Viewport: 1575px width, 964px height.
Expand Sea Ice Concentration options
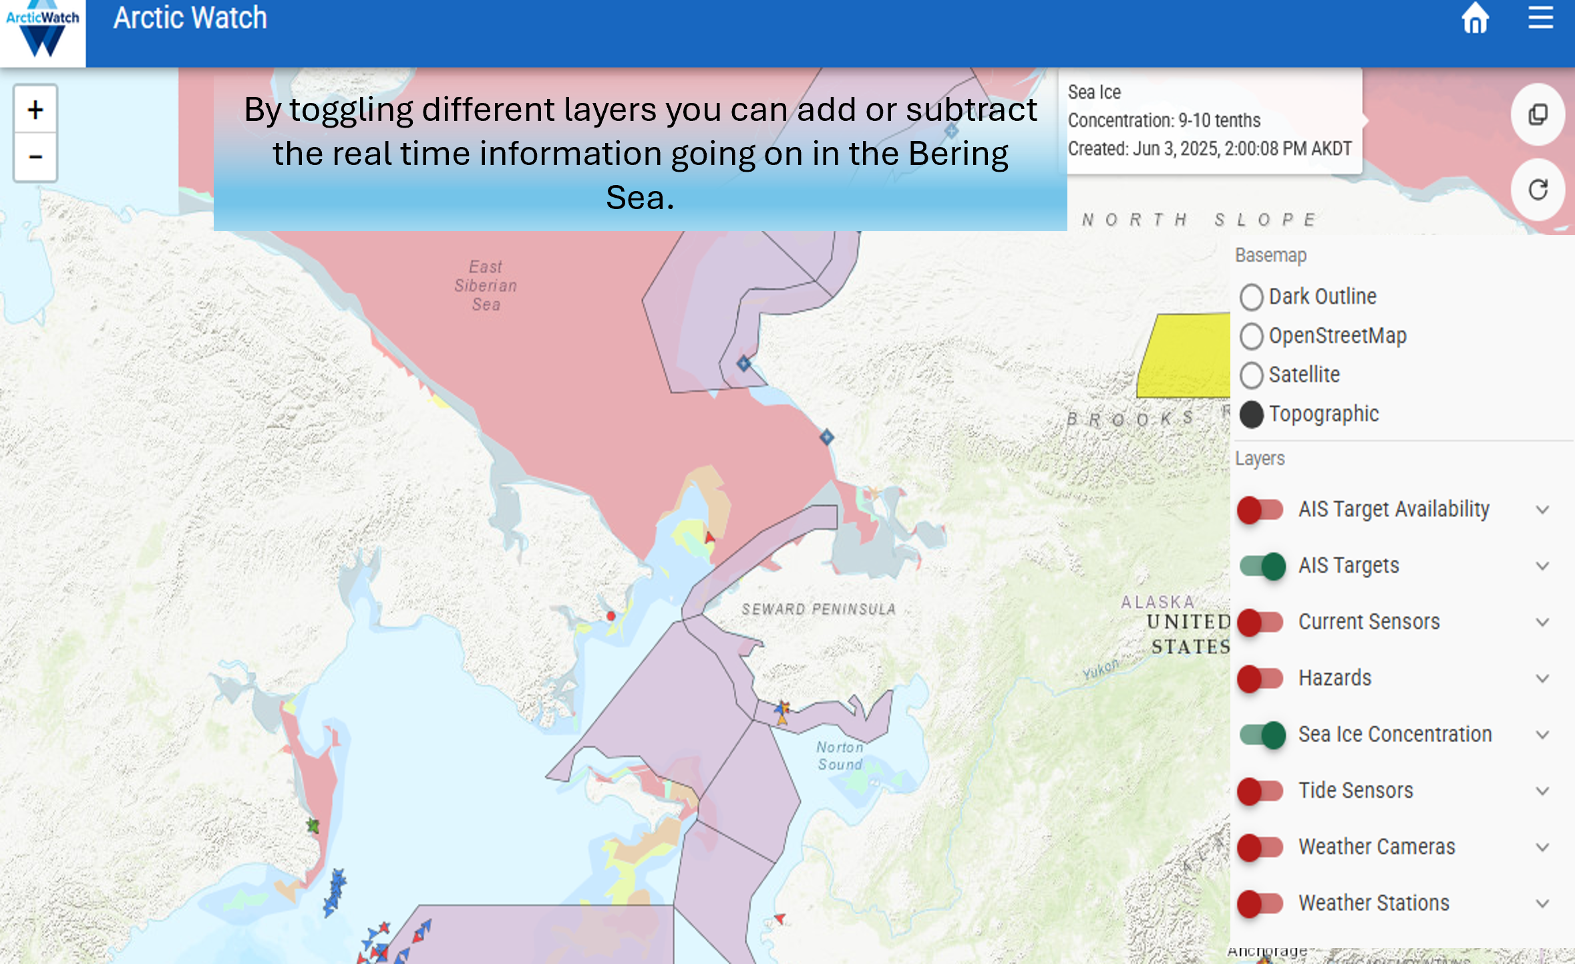[x=1542, y=735]
